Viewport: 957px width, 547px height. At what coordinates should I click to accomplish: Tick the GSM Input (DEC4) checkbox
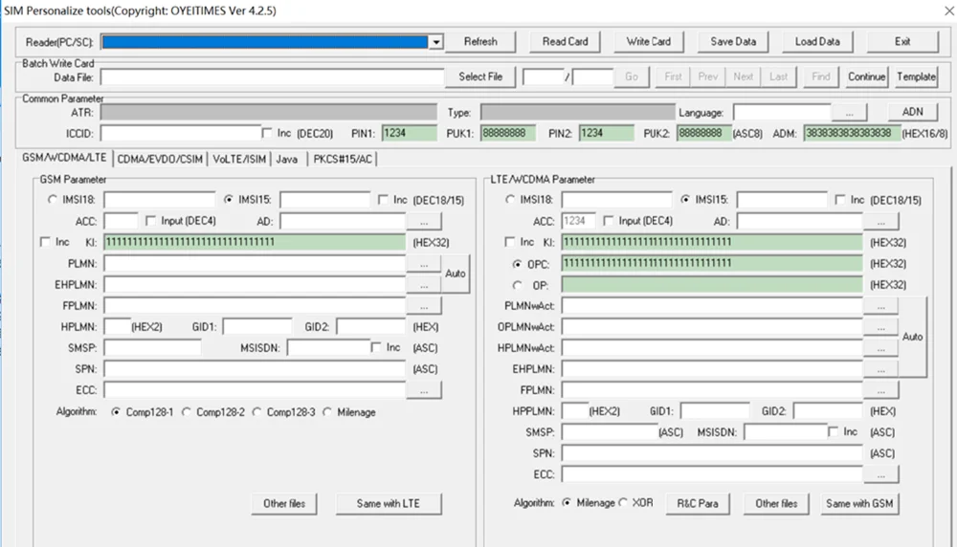[151, 221]
